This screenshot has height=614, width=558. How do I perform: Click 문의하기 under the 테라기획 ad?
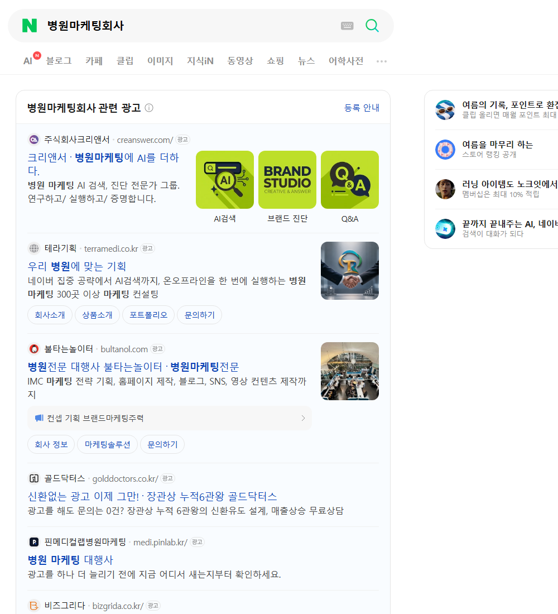[x=199, y=315]
